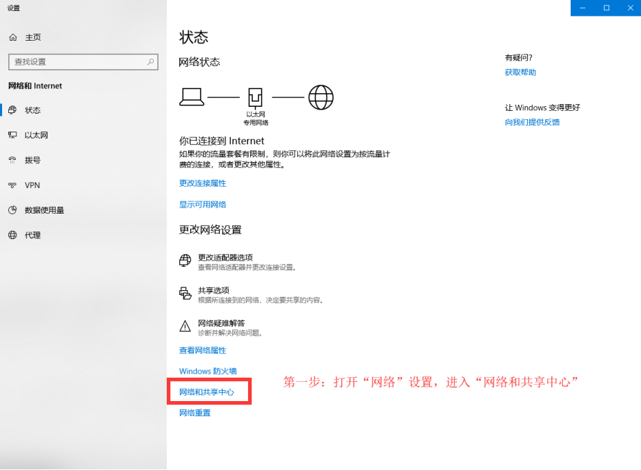Screen dimensions: 641x470
Task: Select 拨号 in the left navigation
Action: point(31,160)
